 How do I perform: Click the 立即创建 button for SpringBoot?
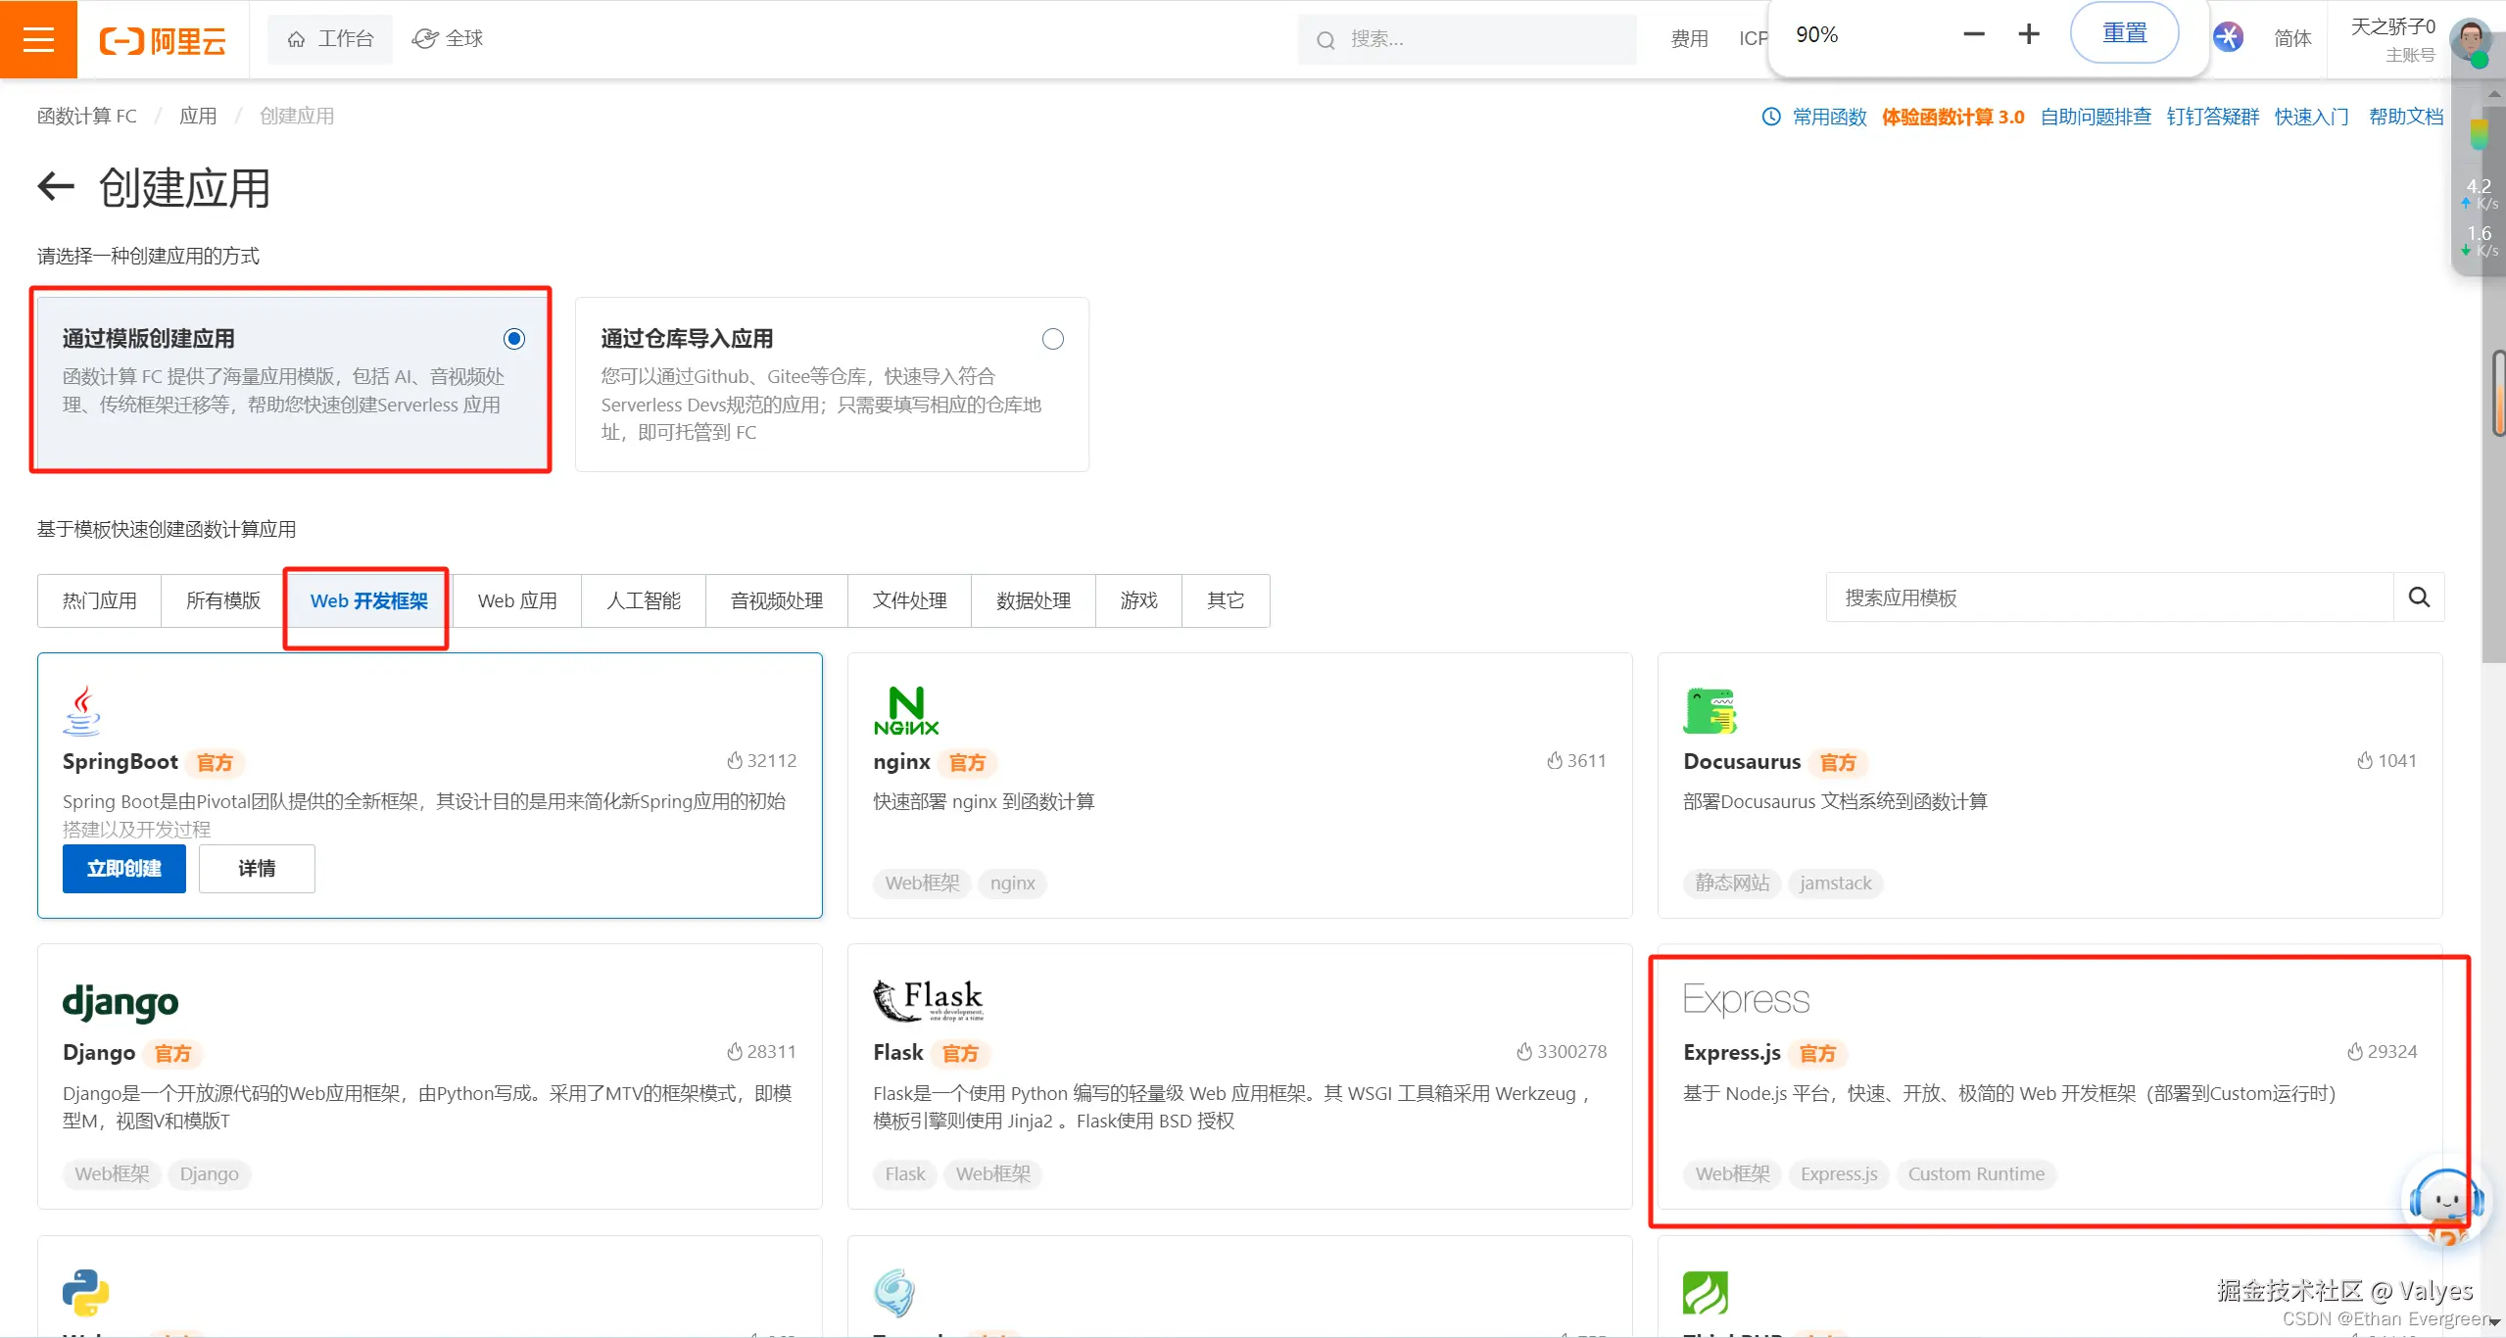[123, 869]
